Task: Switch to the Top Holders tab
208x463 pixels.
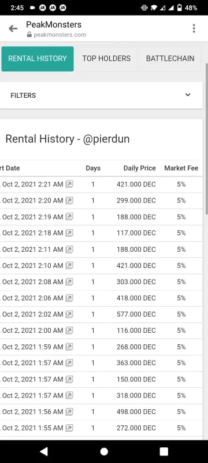Action: [x=106, y=58]
